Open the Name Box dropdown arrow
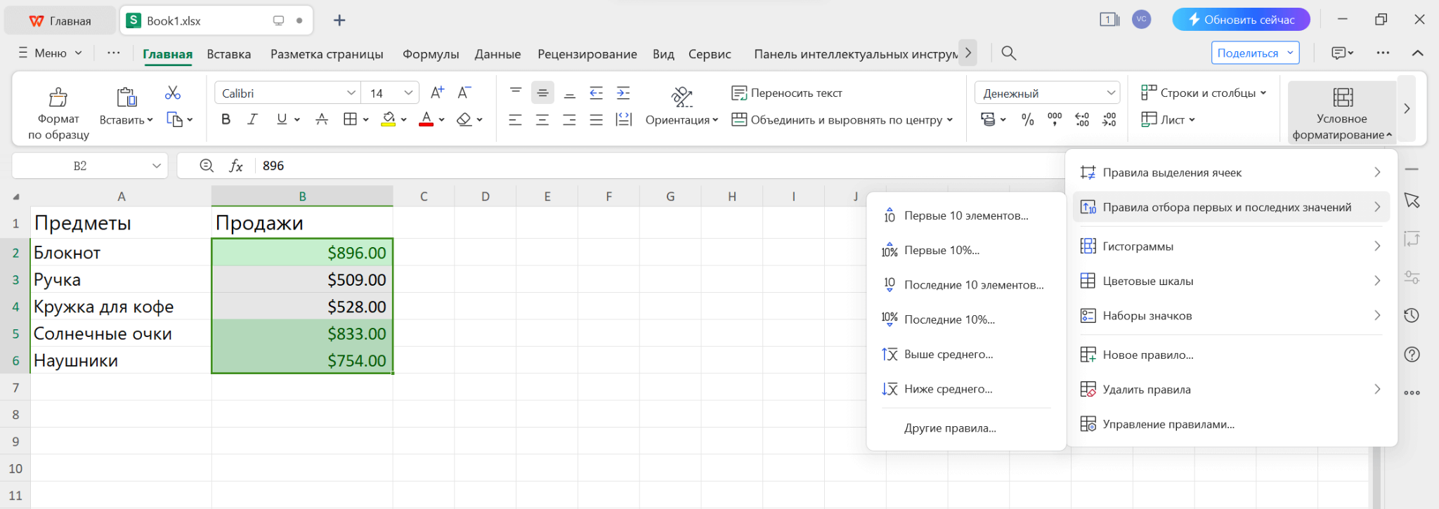Image resolution: width=1439 pixels, height=509 pixels. pos(157,166)
